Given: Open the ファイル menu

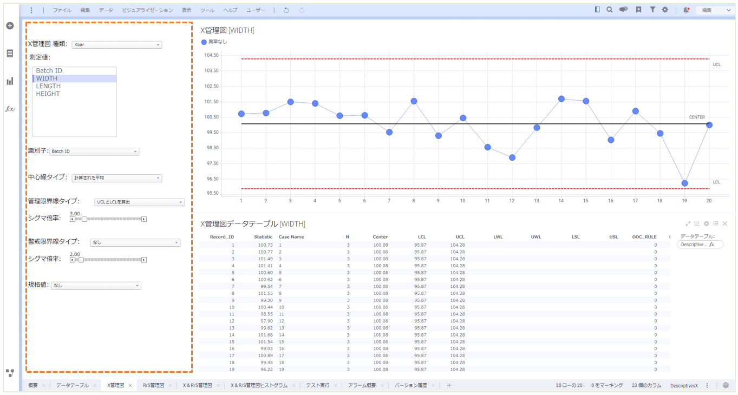Looking at the screenshot, I should pyautogui.click(x=62, y=10).
